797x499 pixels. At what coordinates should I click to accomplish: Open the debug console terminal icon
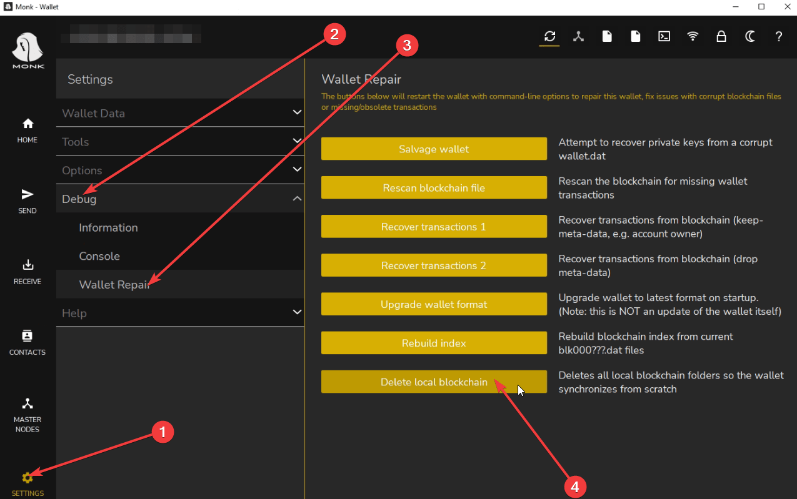click(x=664, y=36)
